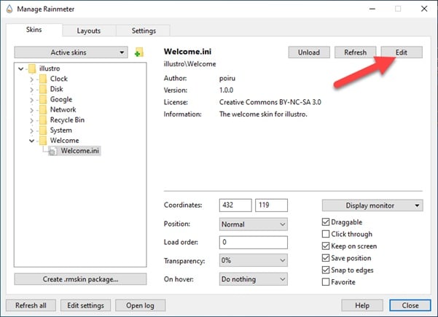Click the text The welcome skin for illustro.
This screenshot has height=317, width=438.
tap(263, 114)
